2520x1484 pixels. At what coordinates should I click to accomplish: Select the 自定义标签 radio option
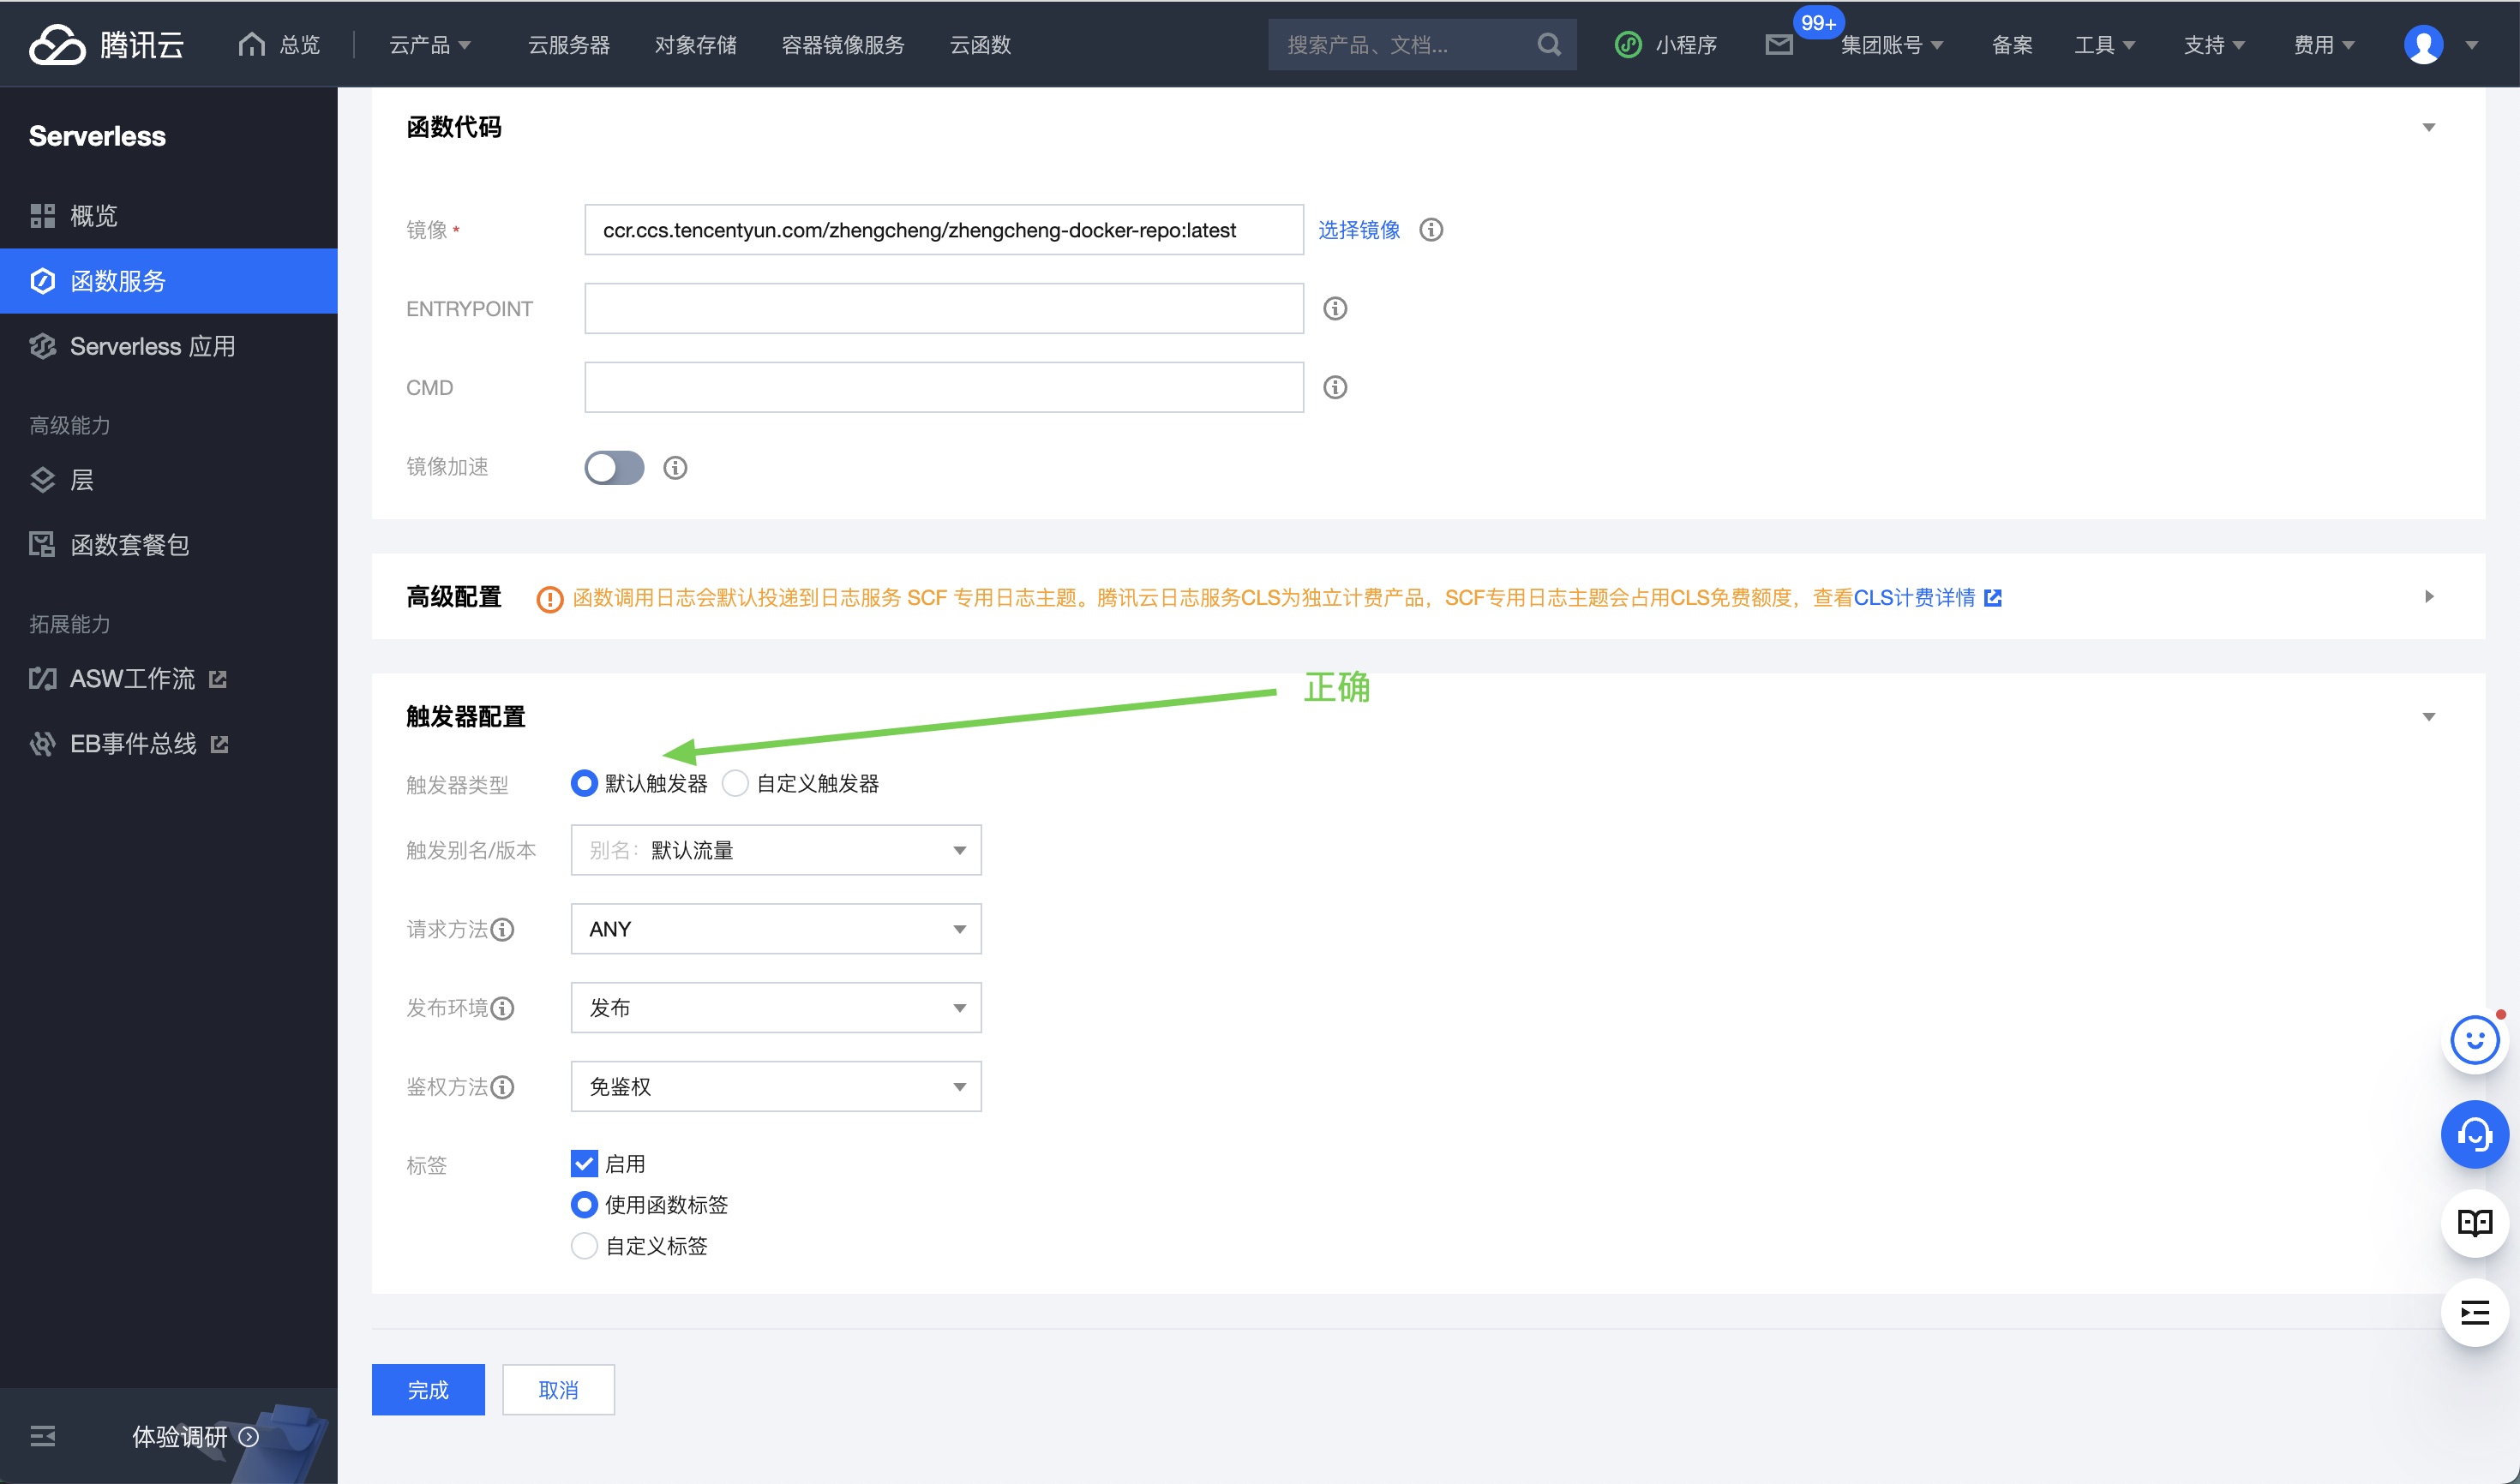pos(585,1247)
